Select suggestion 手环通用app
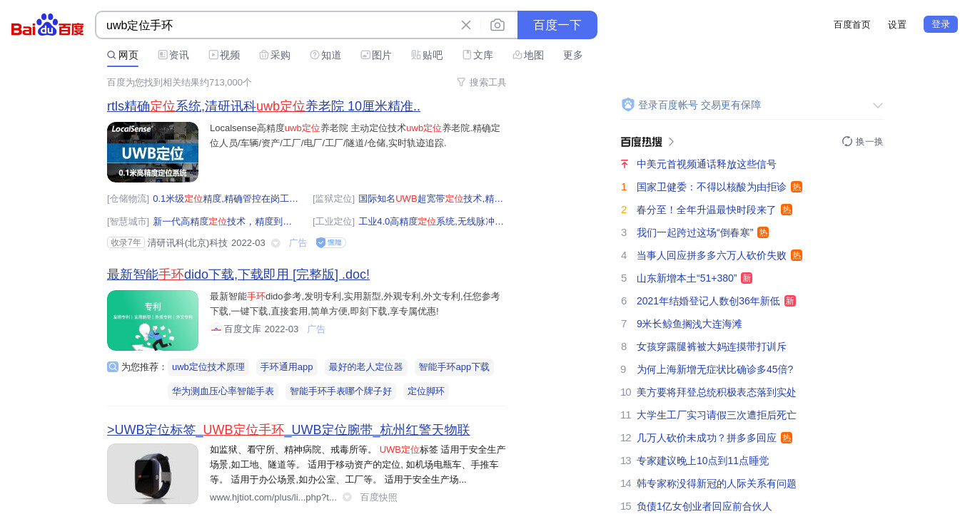This screenshot has height=519, width=975. click(286, 367)
